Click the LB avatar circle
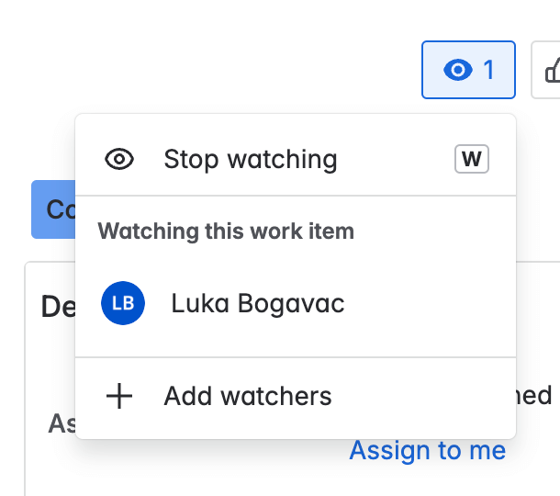 123,303
